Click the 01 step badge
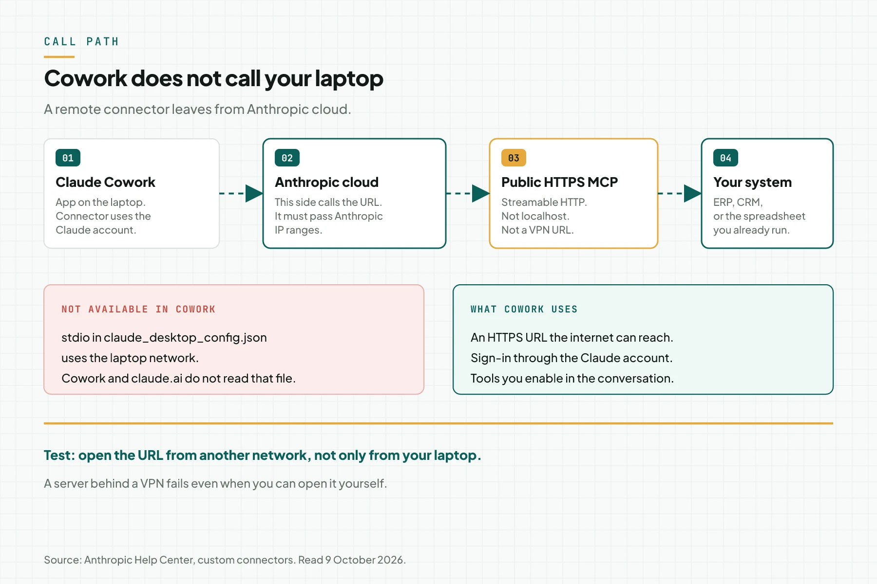Image resolution: width=877 pixels, height=584 pixels. pos(68,158)
